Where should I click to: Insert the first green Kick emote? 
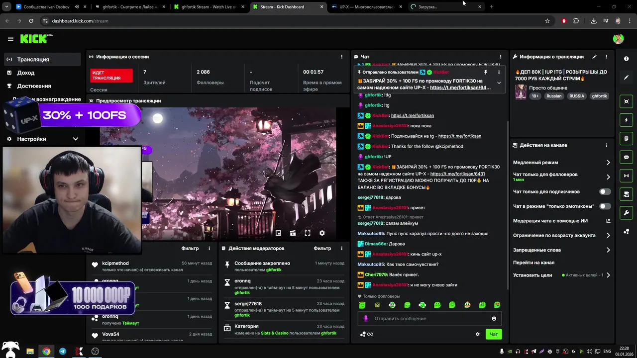(x=362, y=305)
